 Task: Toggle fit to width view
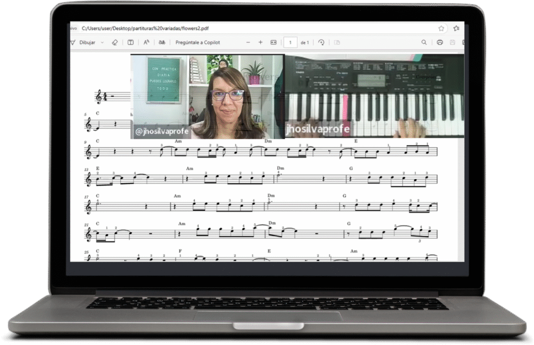[273, 42]
